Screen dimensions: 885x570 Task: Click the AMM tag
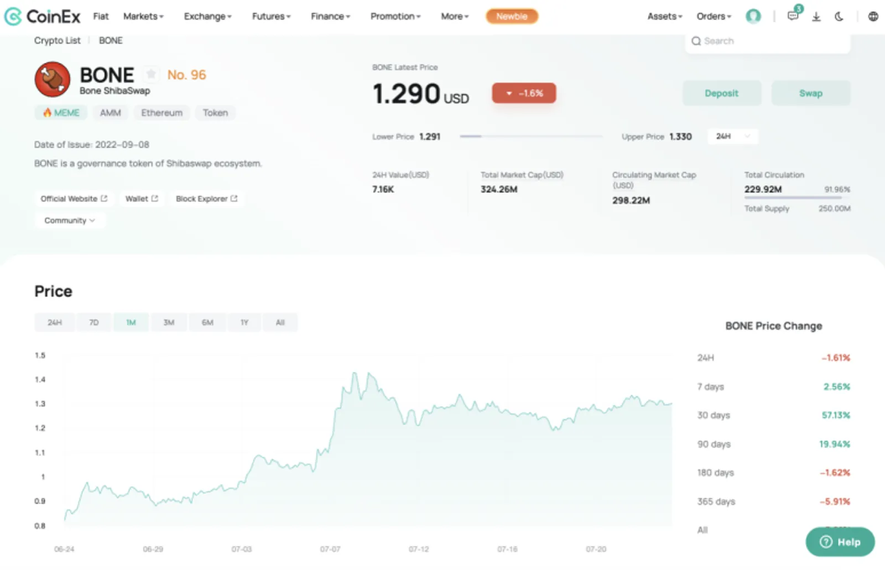[111, 113]
